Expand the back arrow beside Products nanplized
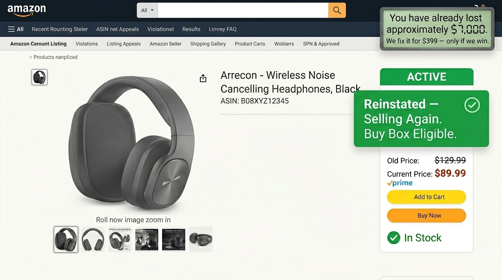 click(x=31, y=57)
